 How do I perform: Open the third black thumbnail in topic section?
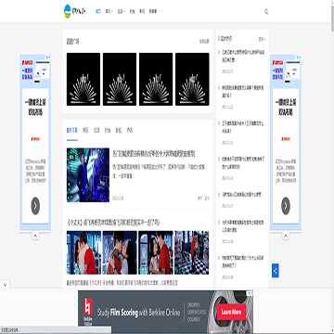point(156,79)
